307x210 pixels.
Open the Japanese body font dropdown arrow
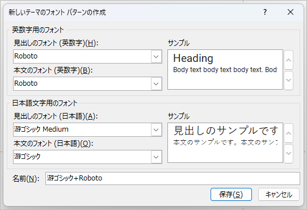click(156, 157)
